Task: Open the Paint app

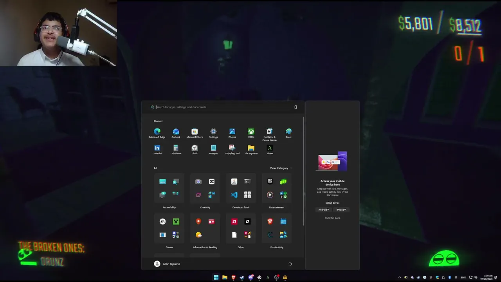Action: point(288,133)
